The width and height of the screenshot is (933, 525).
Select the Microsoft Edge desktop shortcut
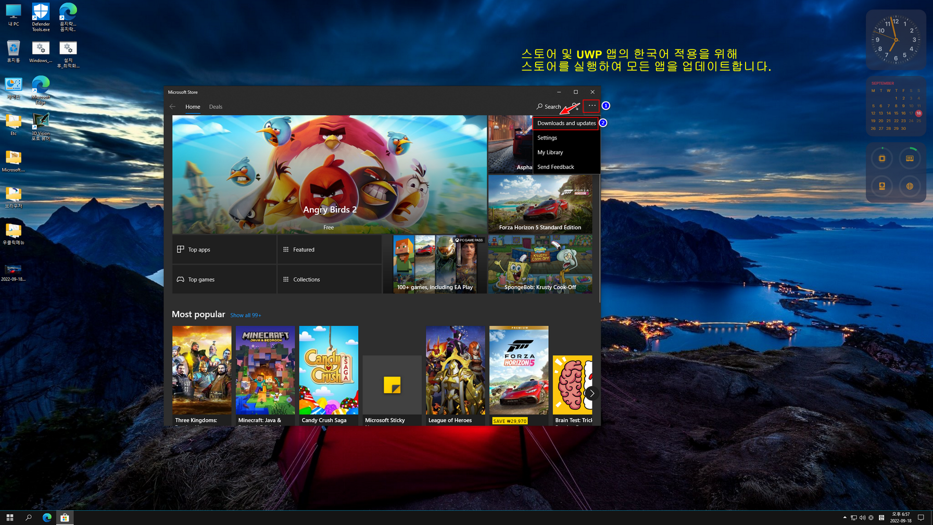[x=41, y=91]
